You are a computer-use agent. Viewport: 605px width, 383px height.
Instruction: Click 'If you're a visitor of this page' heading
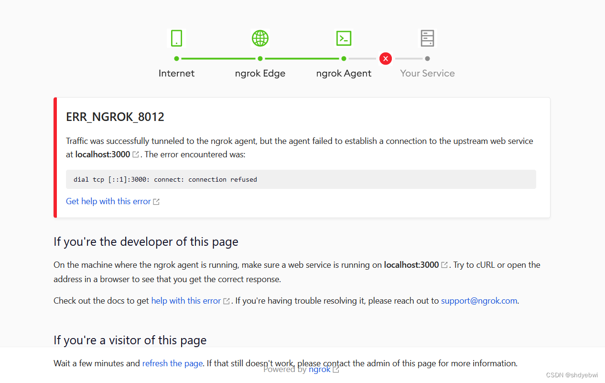coord(130,340)
